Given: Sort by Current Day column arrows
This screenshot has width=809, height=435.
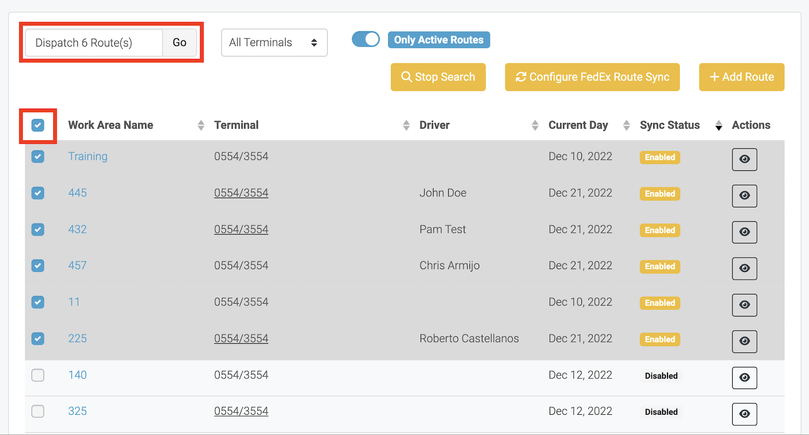Looking at the screenshot, I should pos(626,125).
